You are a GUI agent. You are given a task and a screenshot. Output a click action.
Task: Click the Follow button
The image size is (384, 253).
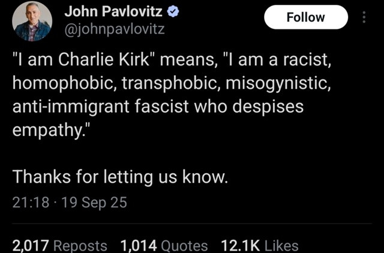306,17
